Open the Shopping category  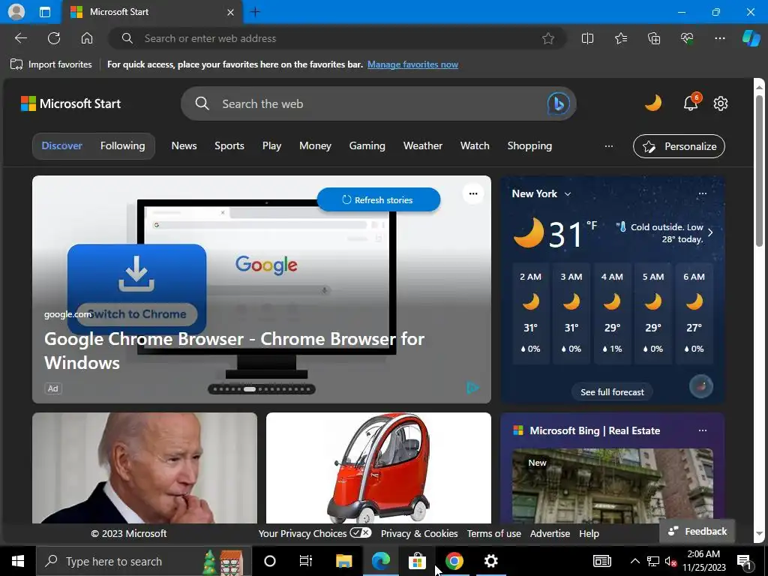point(530,146)
